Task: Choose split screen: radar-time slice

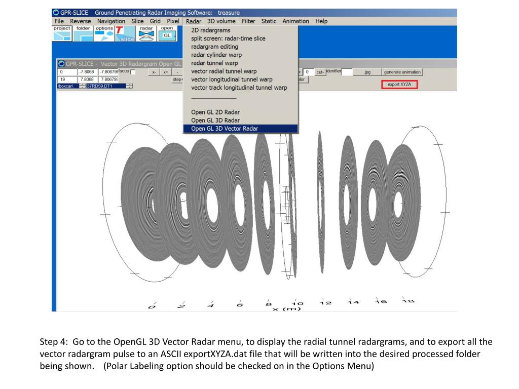Action: (241, 38)
